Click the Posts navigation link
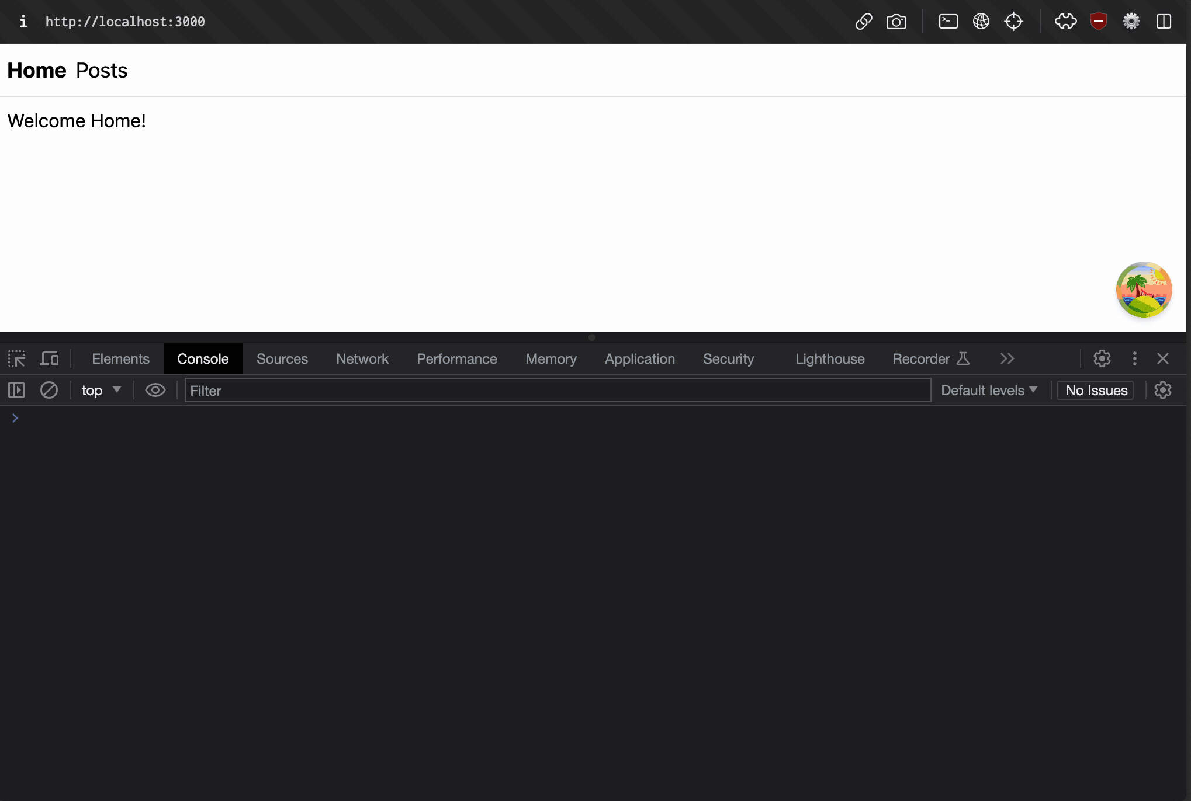The image size is (1191, 801). point(102,71)
